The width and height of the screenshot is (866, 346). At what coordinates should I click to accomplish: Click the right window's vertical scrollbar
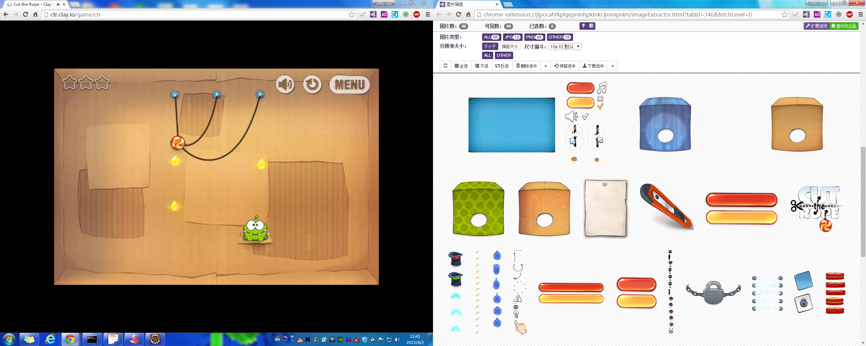pyautogui.click(x=863, y=202)
